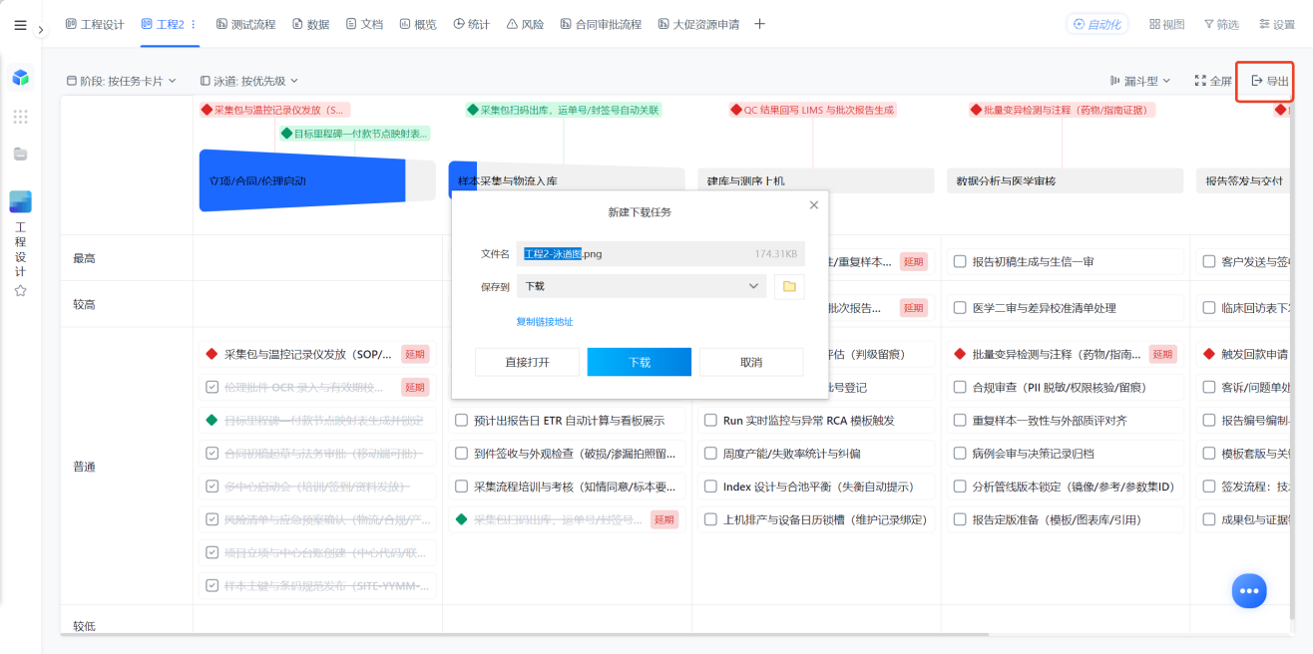Click the blue cube app icon in sidebar
1313x654 pixels.
point(20,78)
